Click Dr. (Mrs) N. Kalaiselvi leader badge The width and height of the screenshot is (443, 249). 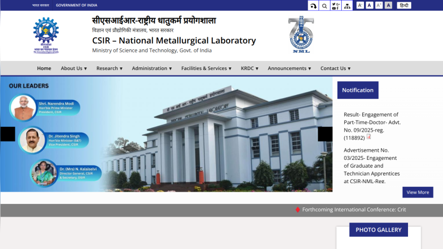tap(66, 173)
